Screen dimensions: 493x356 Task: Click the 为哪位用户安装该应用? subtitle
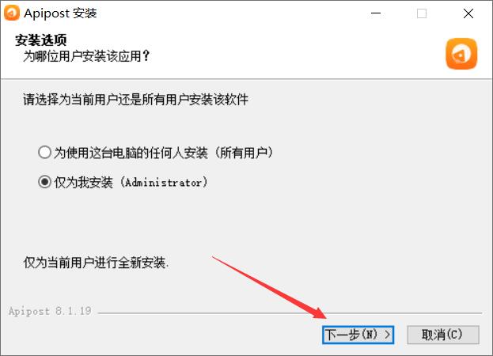coord(87,56)
